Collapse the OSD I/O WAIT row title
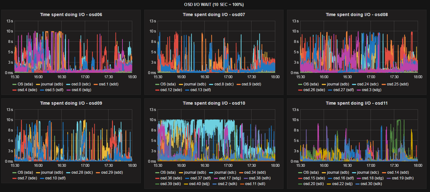Image resolution: width=430 pixels, height=192 pixels. [214, 4]
